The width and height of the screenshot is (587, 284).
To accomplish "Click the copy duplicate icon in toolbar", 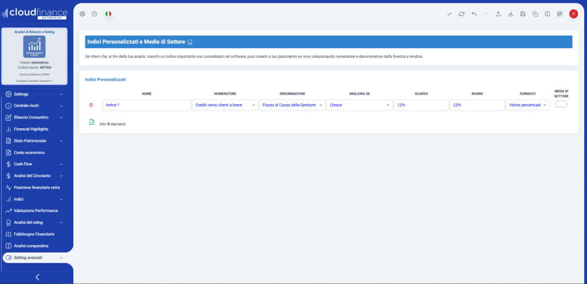I will (x=535, y=14).
